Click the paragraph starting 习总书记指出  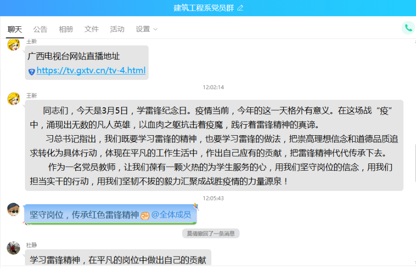pyautogui.click(x=214, y=146)
